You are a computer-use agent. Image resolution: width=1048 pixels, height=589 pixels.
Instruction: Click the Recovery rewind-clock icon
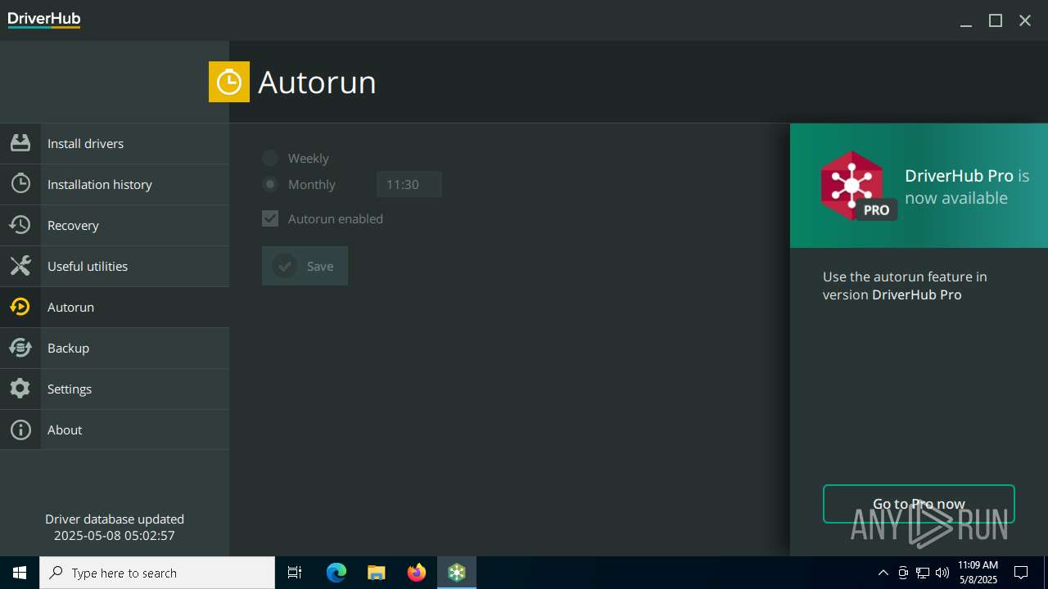click(20, 225)
